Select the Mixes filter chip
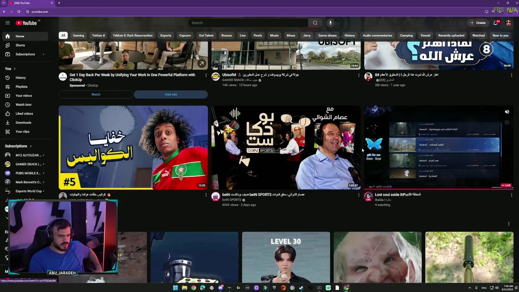Viewport: 519px width, 292px height. point(291,35)
